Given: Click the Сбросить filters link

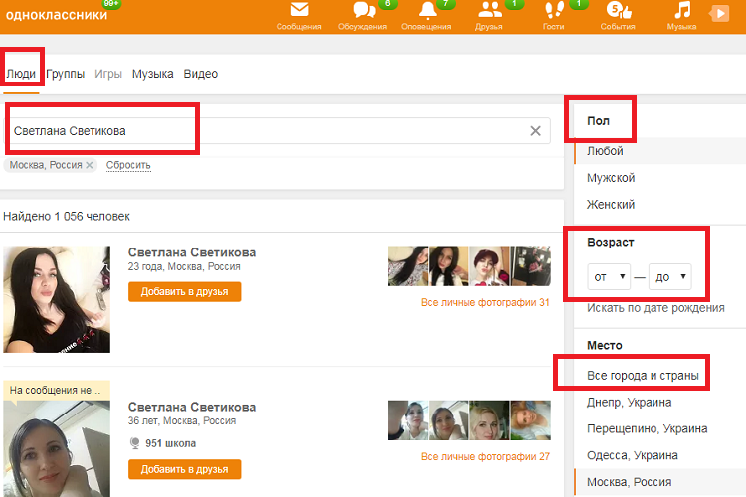Looking at the screenshot, I should (128, 165).
